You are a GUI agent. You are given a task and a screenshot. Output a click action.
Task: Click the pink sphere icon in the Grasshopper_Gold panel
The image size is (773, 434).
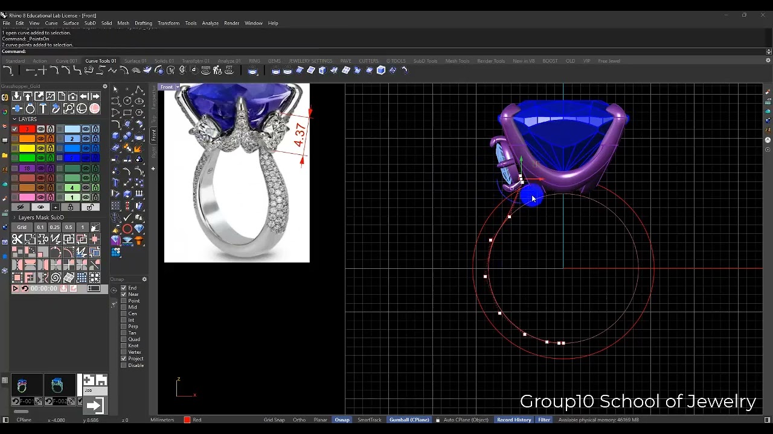(x=95, y=108)
